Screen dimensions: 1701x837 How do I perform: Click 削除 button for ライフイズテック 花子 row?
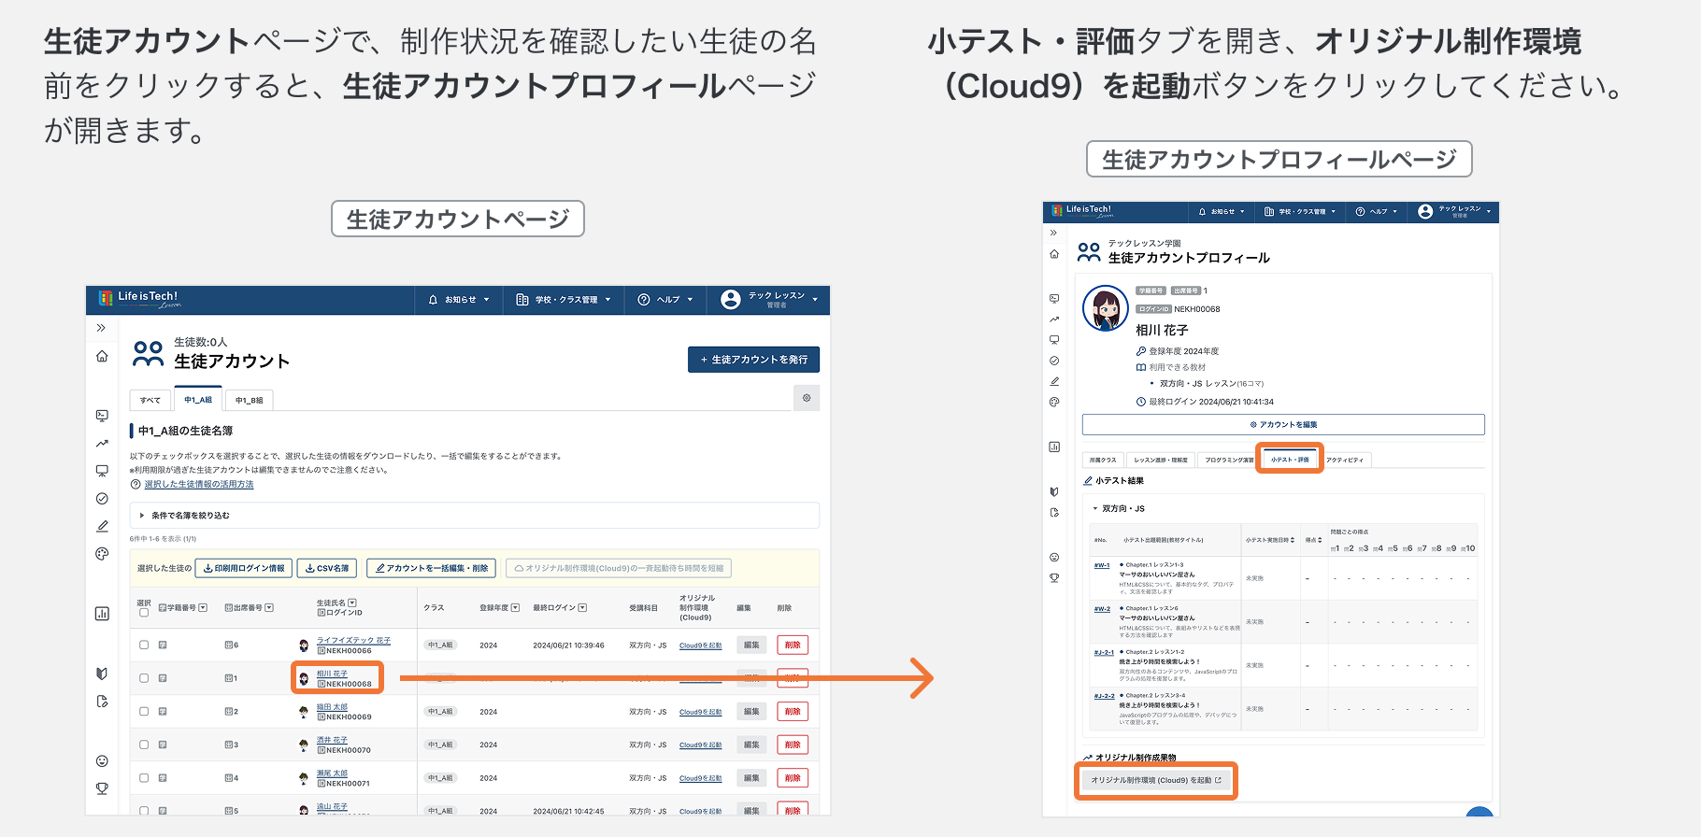pos(793,645)
